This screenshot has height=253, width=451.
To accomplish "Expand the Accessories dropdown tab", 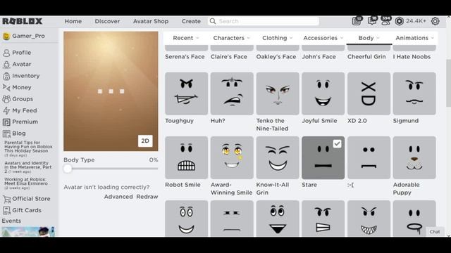I will 323,38.
